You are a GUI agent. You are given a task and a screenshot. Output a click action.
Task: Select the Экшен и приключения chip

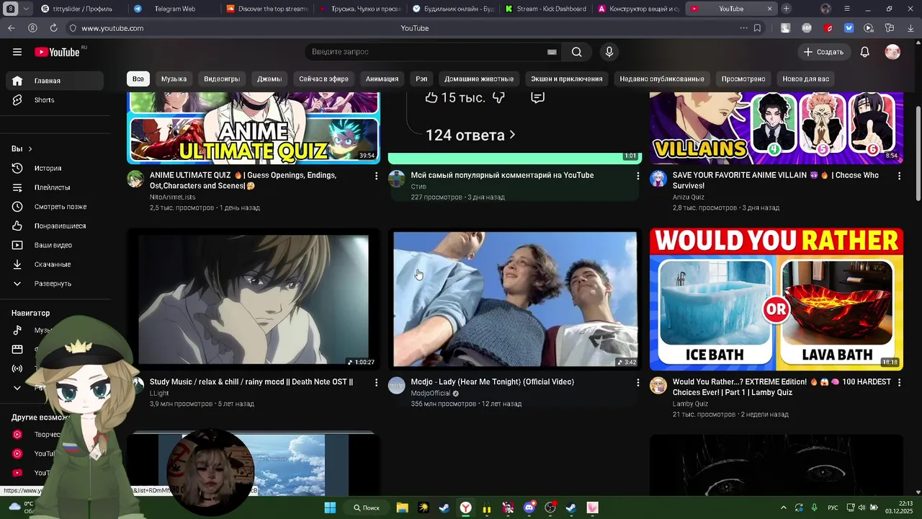tap(566, 79)
